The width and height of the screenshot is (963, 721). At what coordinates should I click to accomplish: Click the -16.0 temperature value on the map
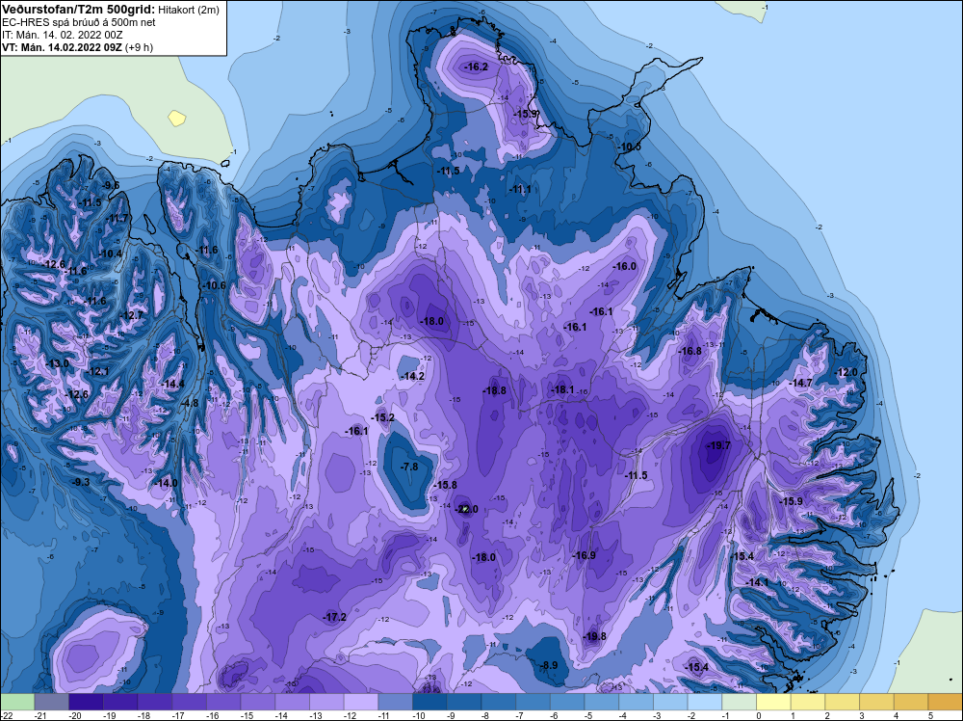coord(625,266)
